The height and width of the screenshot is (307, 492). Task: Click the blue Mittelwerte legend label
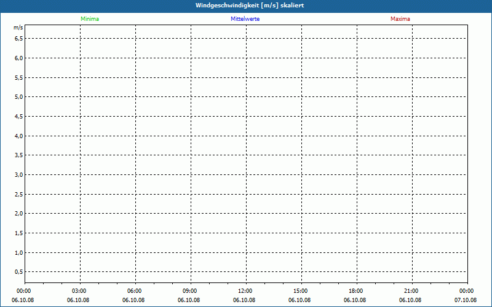[245, 19]
